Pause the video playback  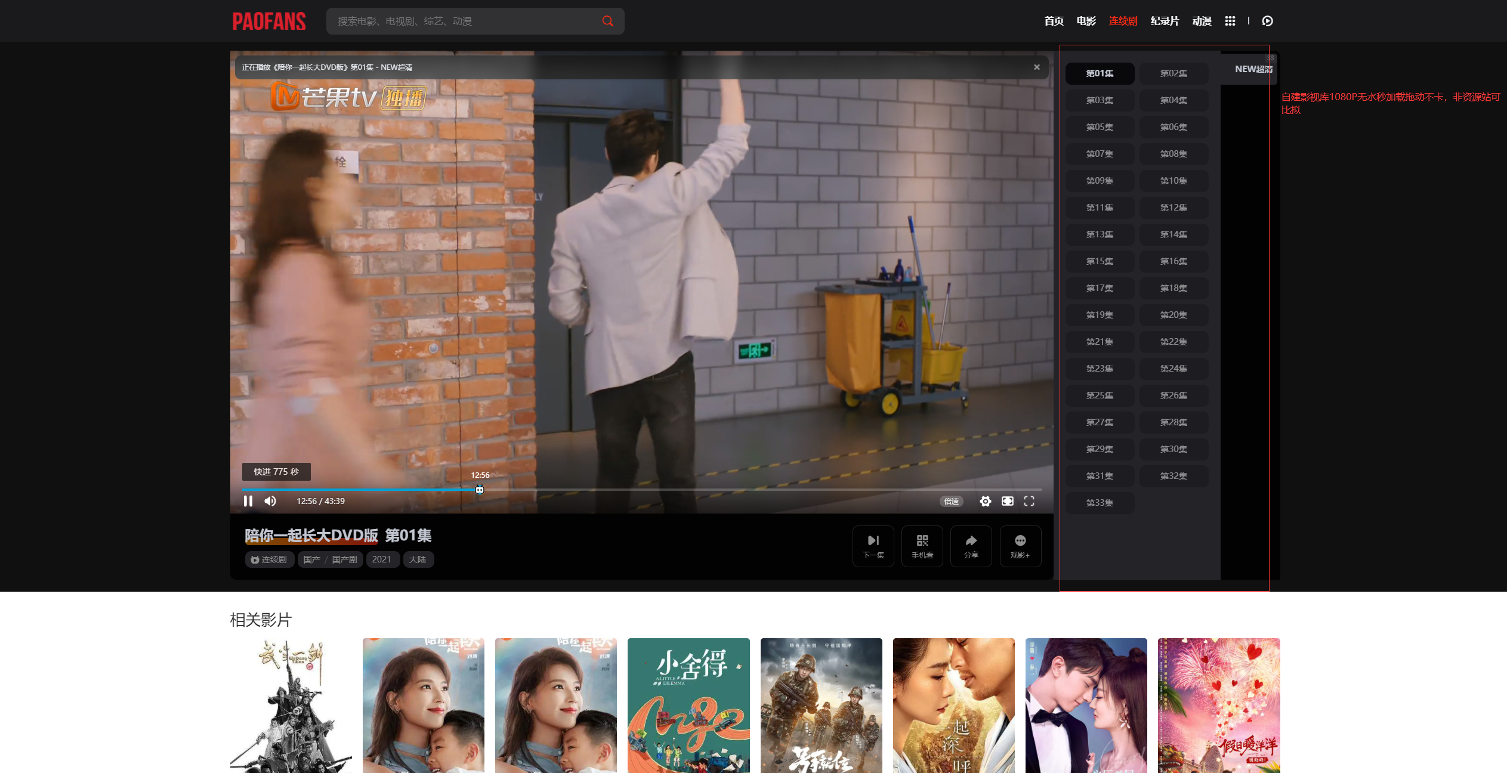coord(248,501)
